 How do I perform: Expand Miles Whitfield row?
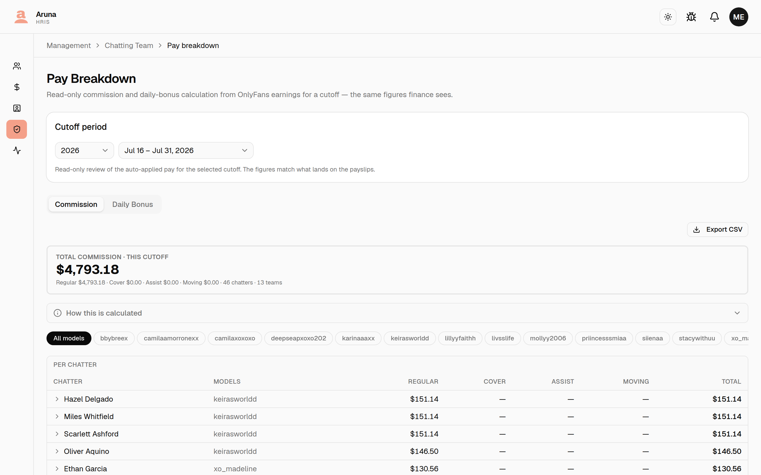coord(57,416)
